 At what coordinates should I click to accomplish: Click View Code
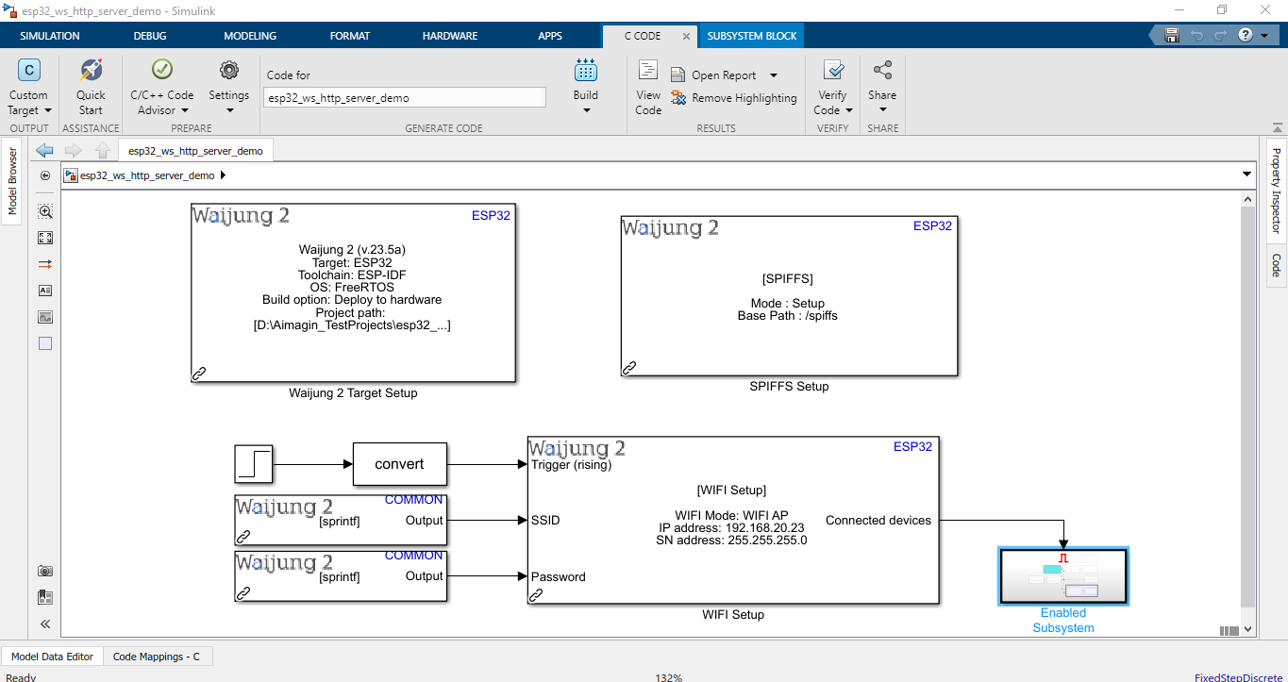pyautogui.click(x=648, y=87)
